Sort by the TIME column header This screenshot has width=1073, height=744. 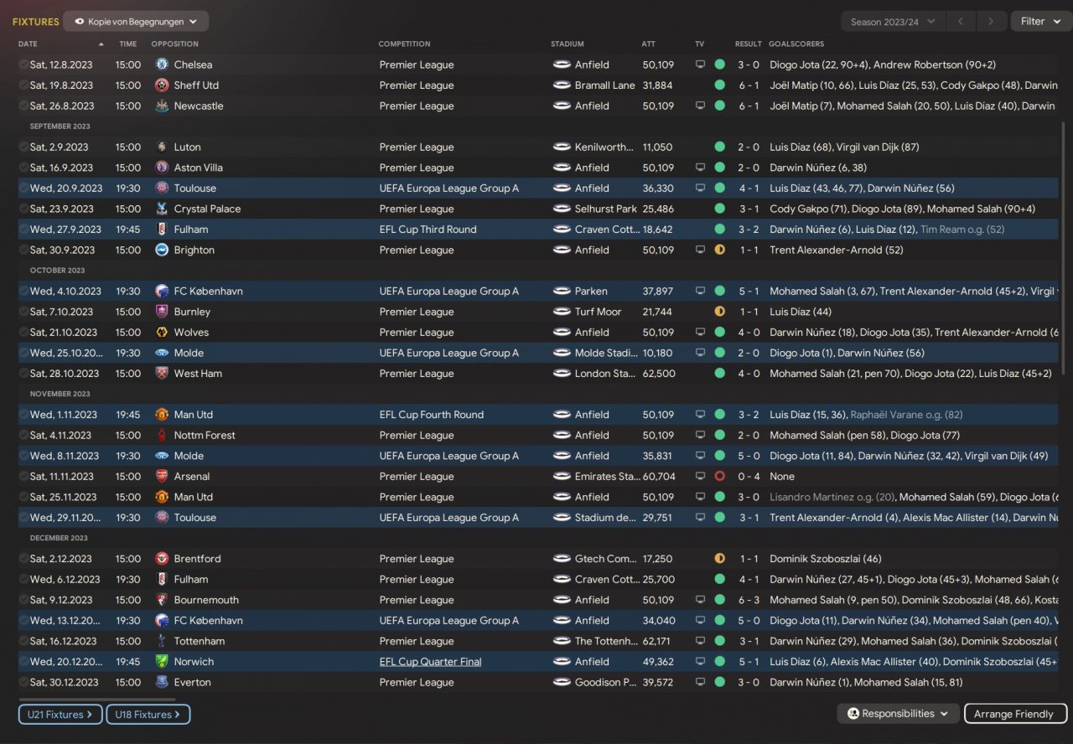click(127, 44)
